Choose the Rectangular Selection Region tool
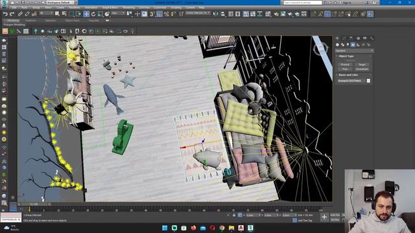Viewport: 415px width, 233px height. coord(72,14)
